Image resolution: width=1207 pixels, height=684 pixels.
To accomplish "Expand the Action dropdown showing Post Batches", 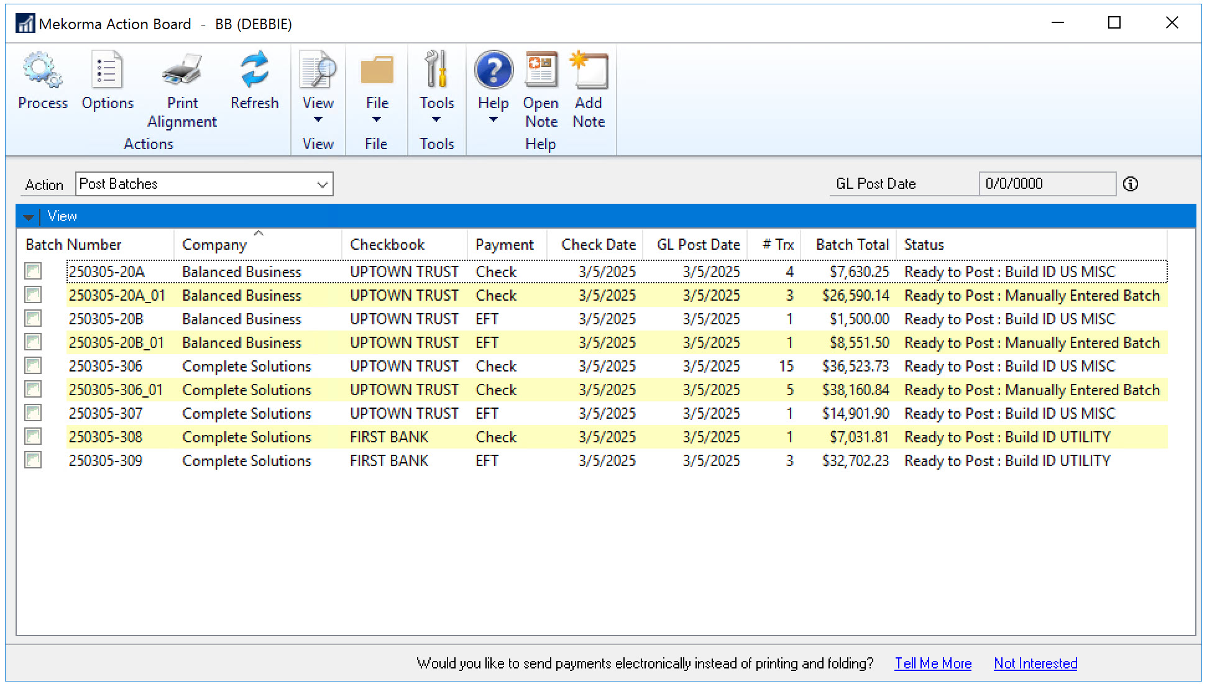I will [322, 185].
